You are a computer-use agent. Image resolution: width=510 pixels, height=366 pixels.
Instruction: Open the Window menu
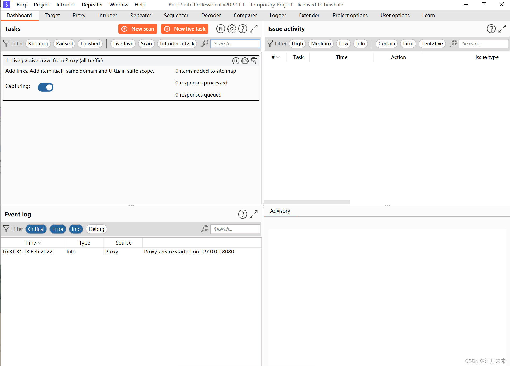(x=119, y=5)
